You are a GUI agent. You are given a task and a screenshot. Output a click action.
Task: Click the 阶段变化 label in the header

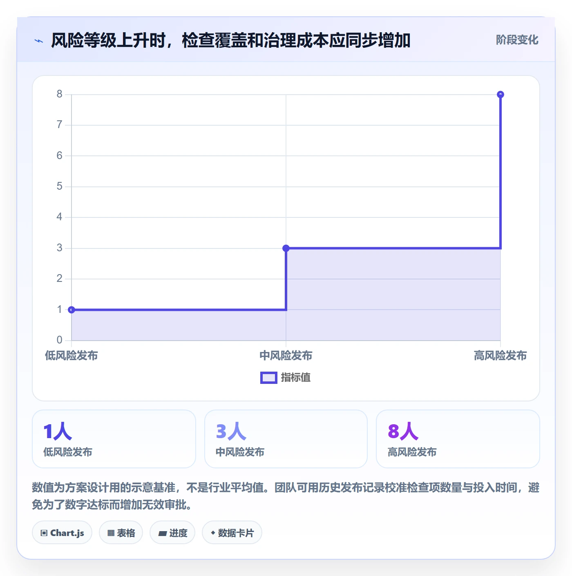coord(517,40)
